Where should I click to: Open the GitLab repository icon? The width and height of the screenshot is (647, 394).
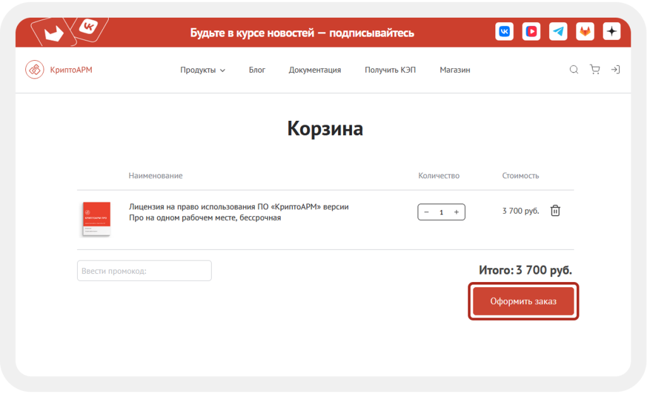click(584, 30)
